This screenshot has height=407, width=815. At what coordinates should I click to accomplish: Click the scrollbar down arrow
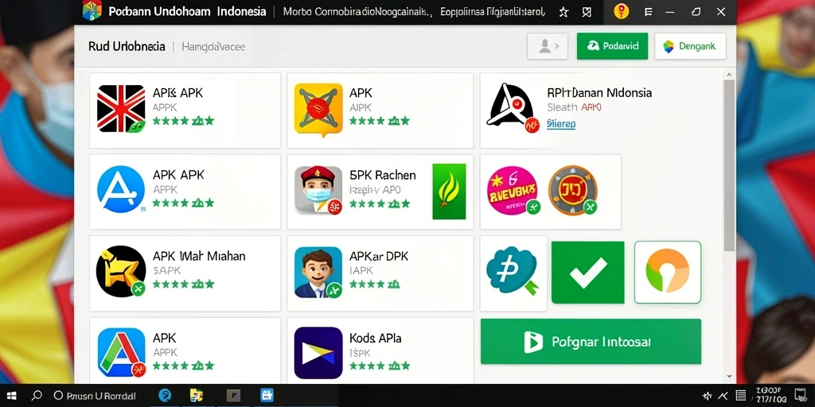[x=729, y=376]
